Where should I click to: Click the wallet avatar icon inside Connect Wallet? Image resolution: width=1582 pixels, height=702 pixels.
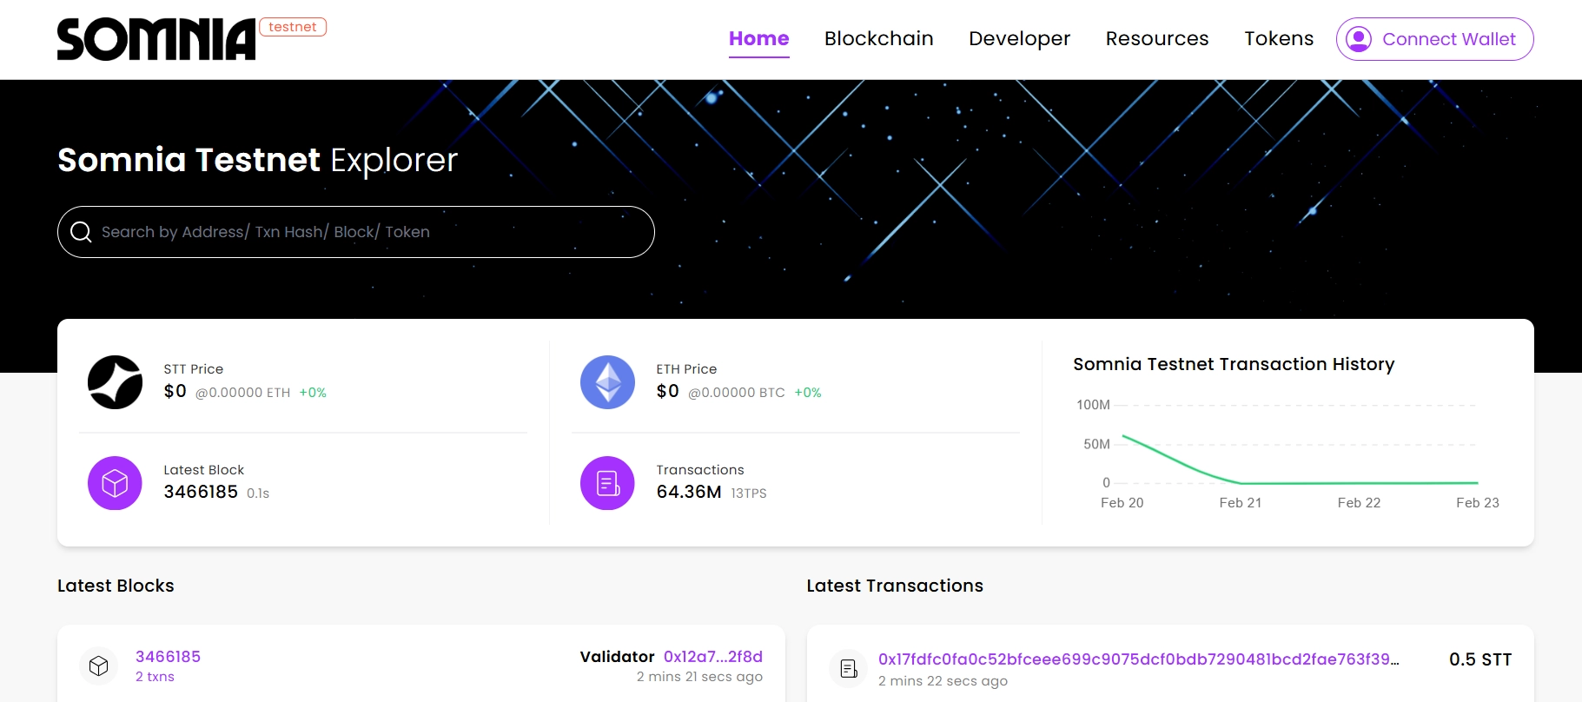[1358, 38]
